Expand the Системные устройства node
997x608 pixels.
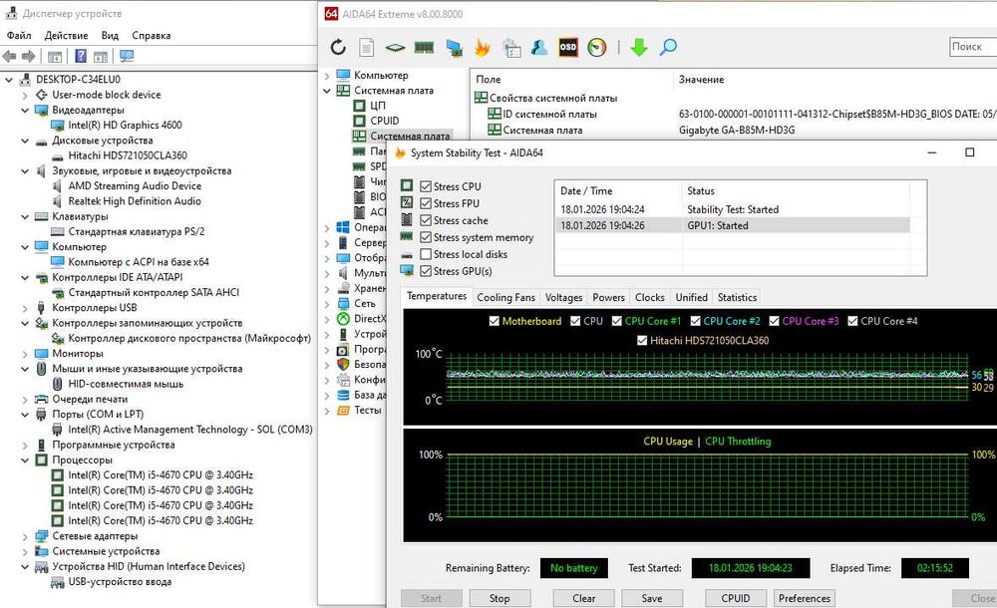coord(25,551)
